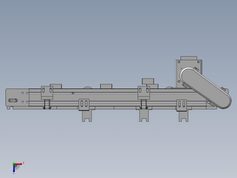The width and height of the screenshot is (237, 178).
Task: Select the block on top of the motor plate
Action: (189, 58)
